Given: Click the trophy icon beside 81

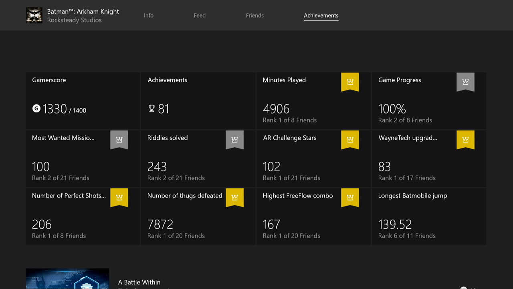Looking at the screenshot, I should [x=151, y=108].
